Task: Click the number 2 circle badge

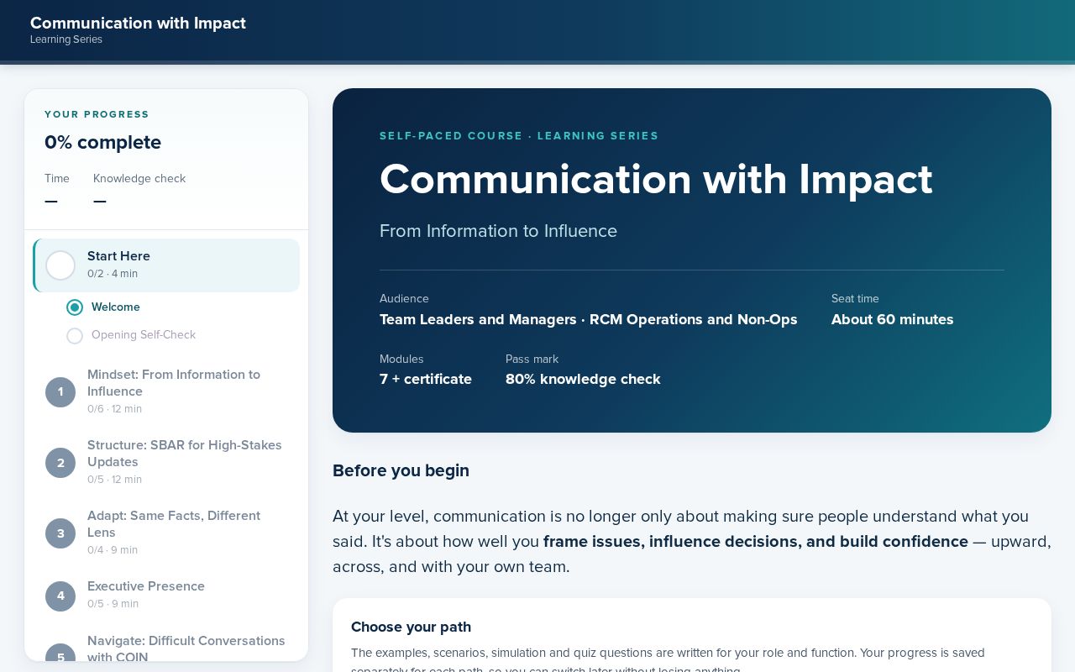Action: [60, 462]
